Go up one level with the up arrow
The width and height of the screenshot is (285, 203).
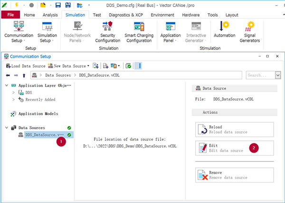pyautogui.click(x=24, y=75)
